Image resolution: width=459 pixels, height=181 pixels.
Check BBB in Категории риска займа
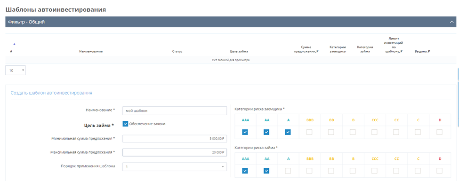point(309,171)
